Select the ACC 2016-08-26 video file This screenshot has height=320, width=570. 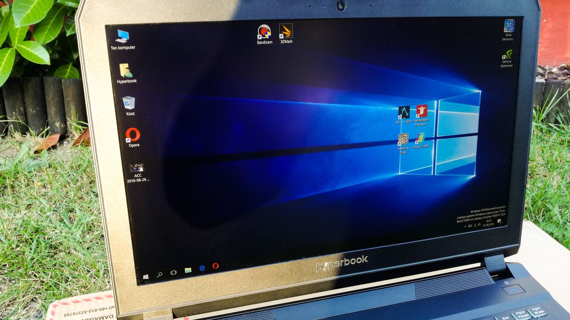[x=138, y=173]
